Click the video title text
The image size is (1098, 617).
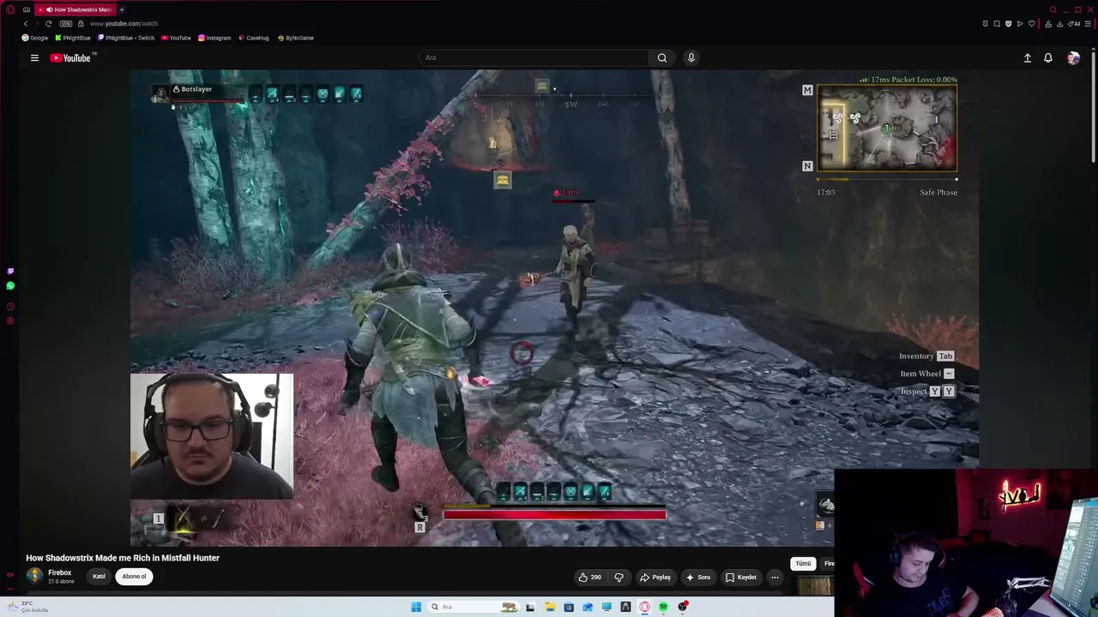(123, 558)
